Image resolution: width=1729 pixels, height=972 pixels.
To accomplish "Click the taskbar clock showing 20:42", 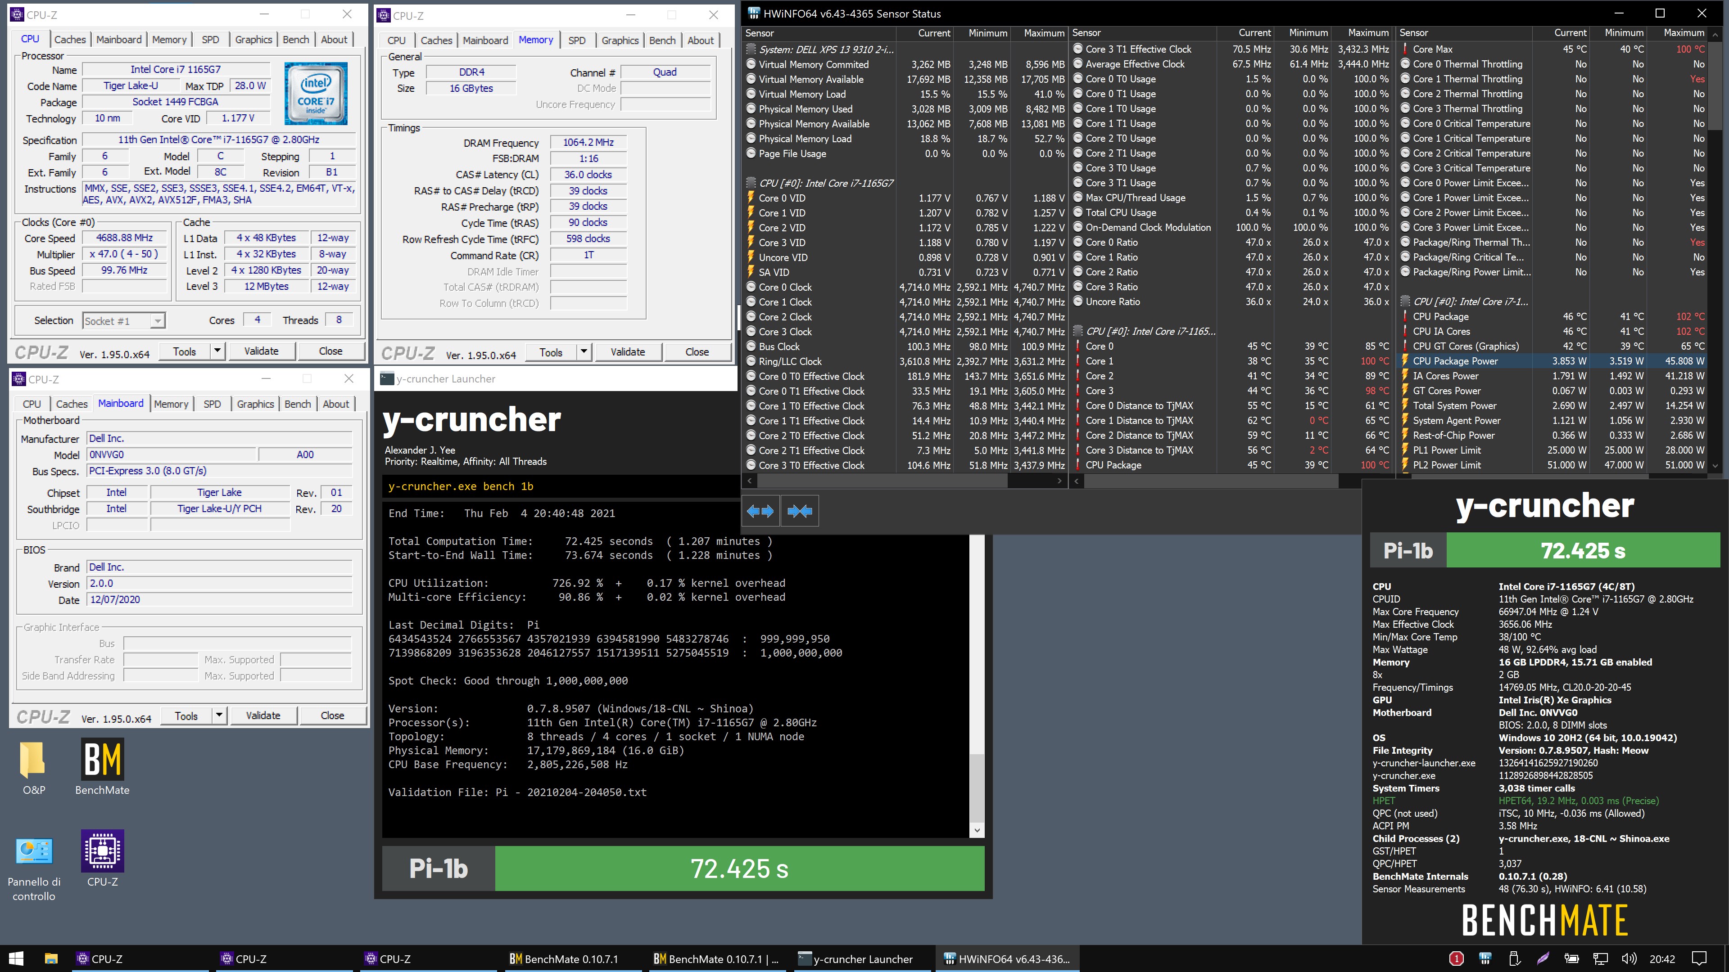I will click(1662, 958).
